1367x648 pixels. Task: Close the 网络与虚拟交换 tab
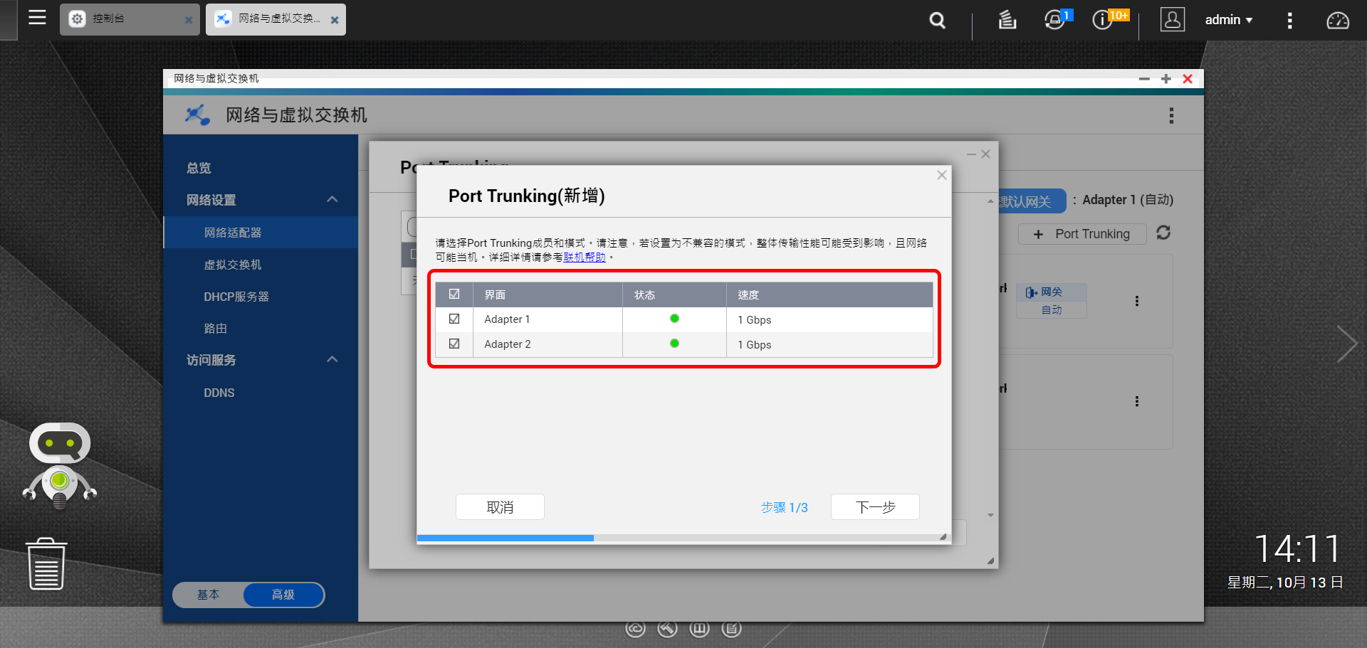point(335,21)
